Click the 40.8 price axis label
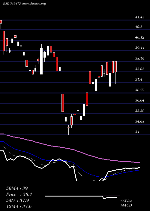This screenshot has height=211, width=150. [x=139, y=27]
